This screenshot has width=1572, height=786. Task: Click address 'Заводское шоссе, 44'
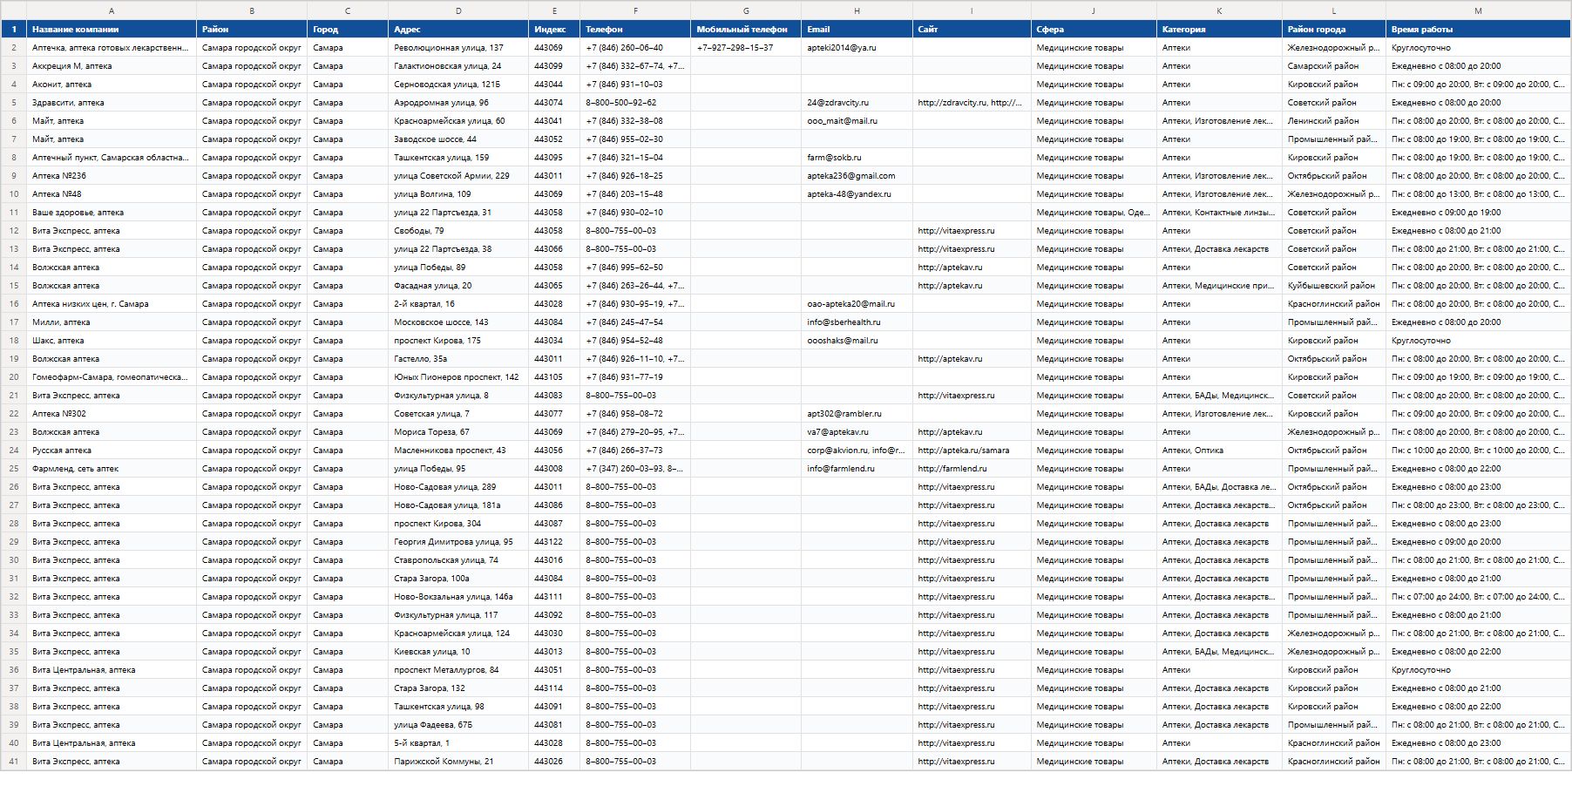(458, 139)
